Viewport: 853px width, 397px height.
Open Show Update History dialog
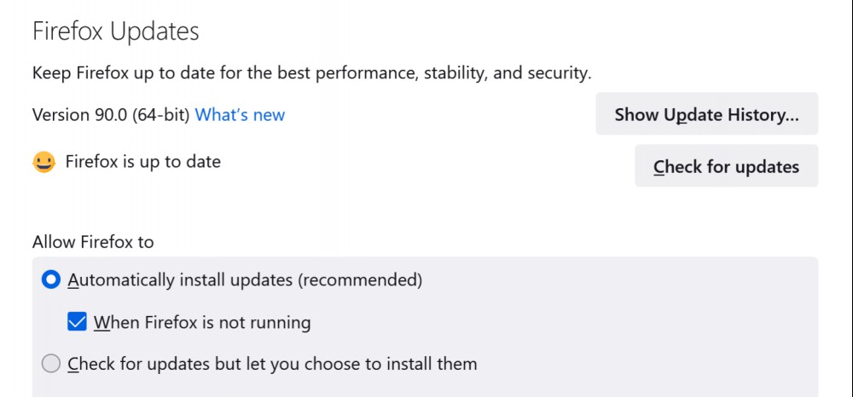[706, 114]
